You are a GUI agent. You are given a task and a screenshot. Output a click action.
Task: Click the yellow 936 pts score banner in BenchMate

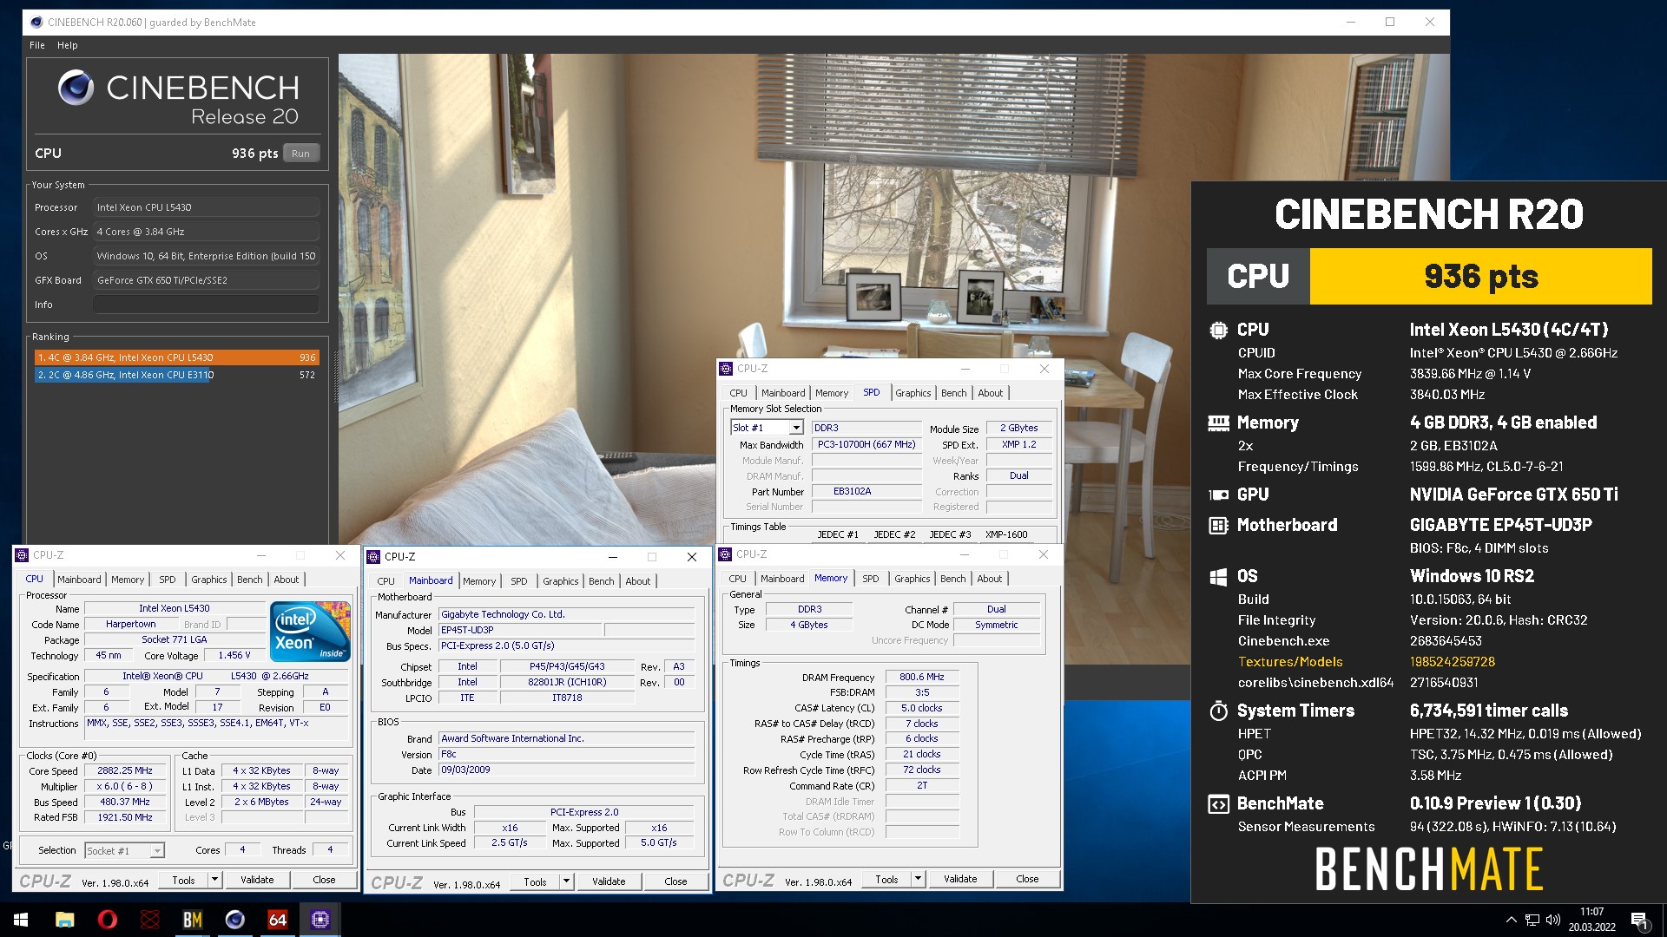point(1480,276)
